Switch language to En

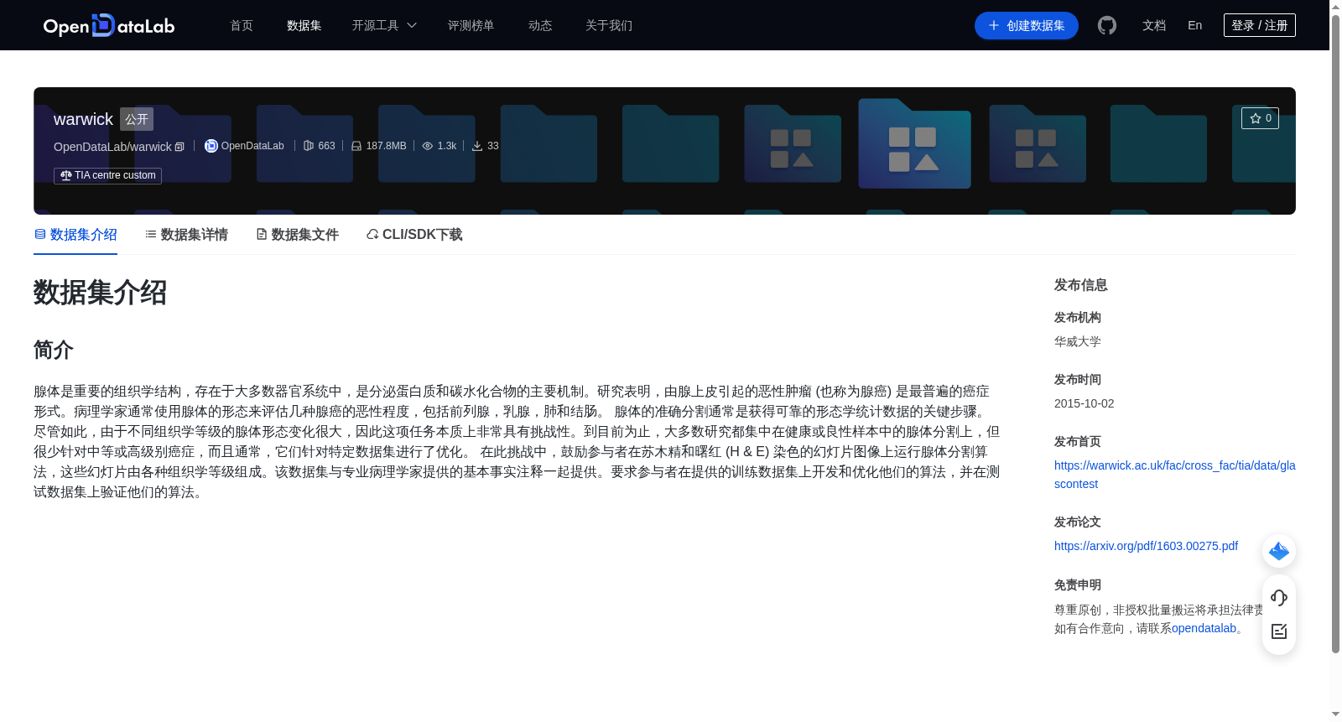(x=1194, y=26)
